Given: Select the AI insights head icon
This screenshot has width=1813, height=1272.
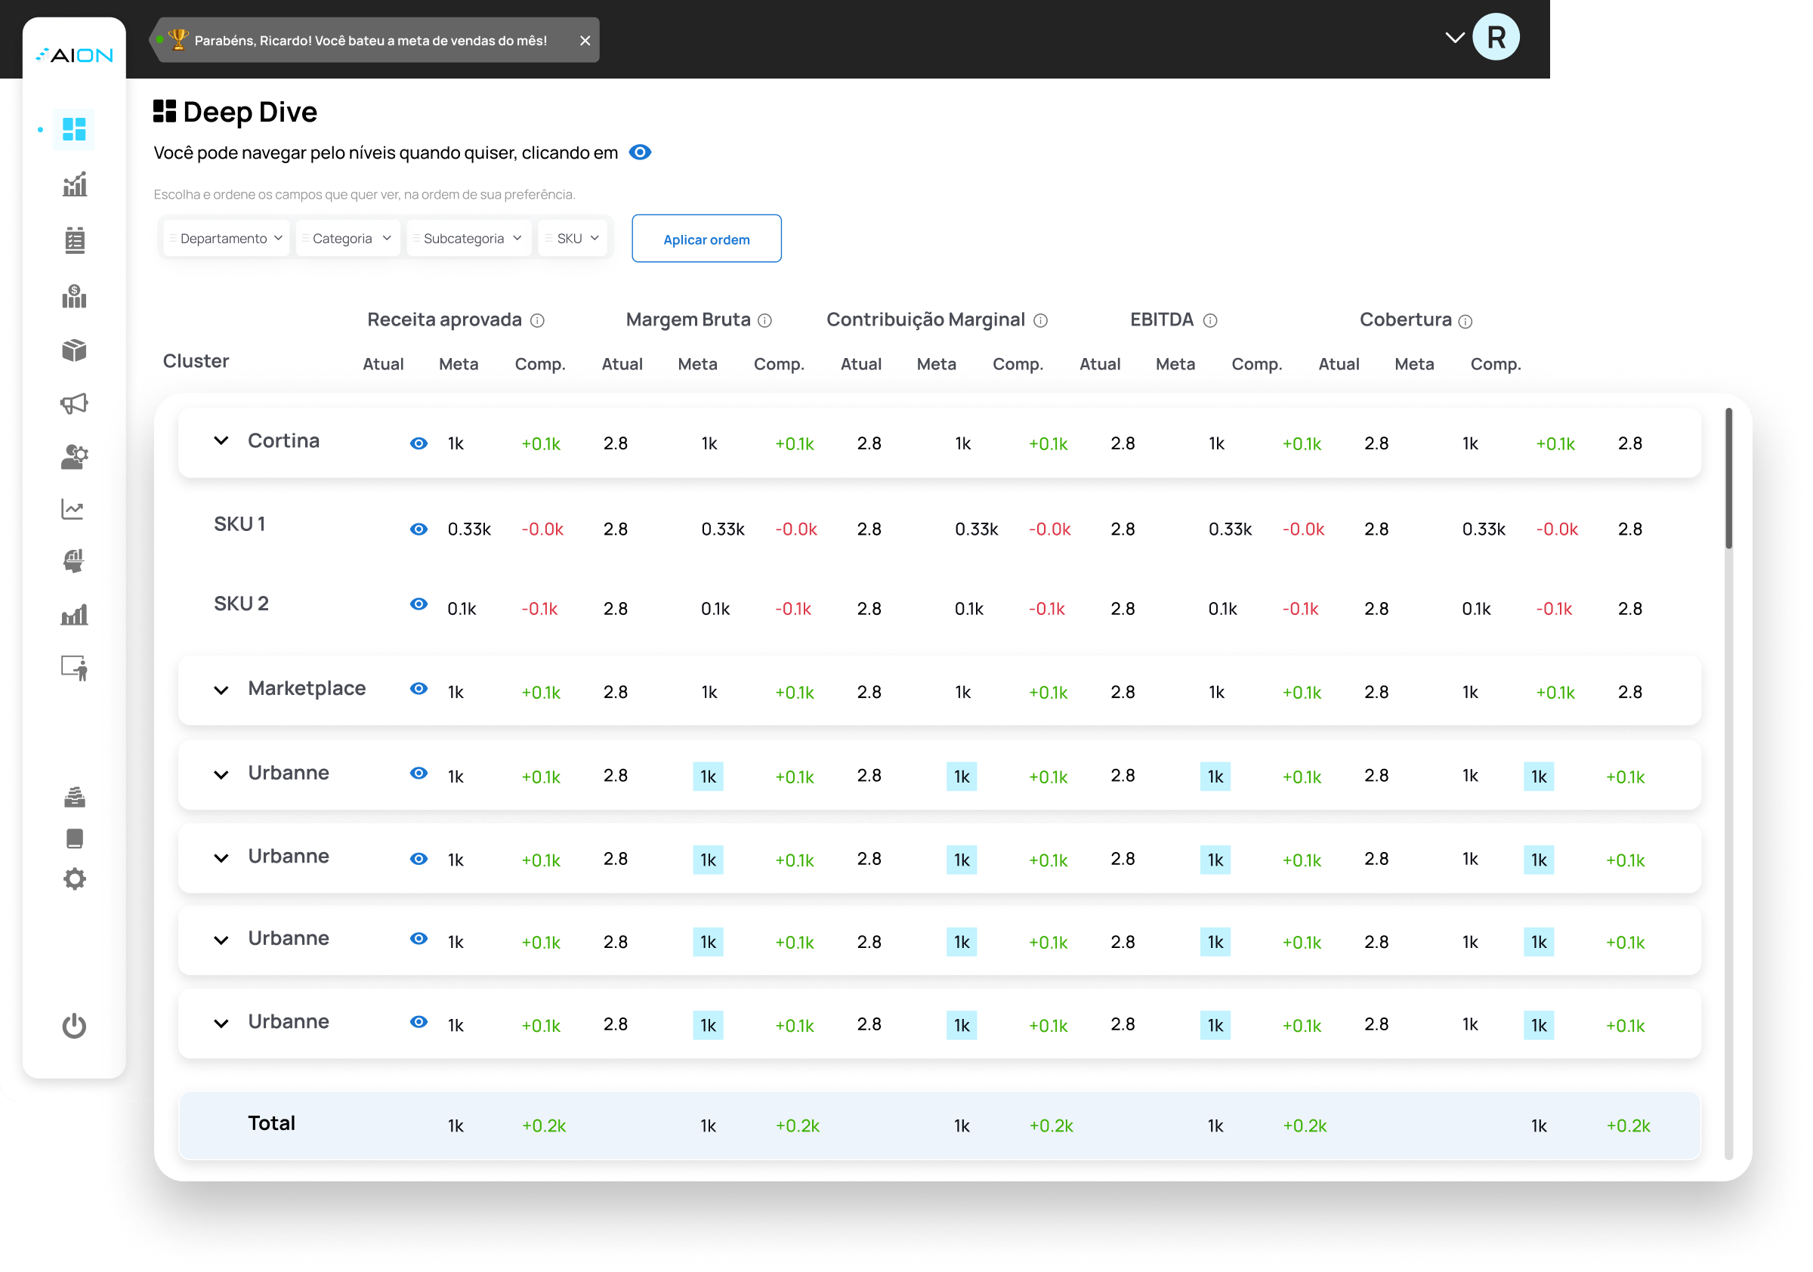Looking at the screenshot, I should click(73, 561).
